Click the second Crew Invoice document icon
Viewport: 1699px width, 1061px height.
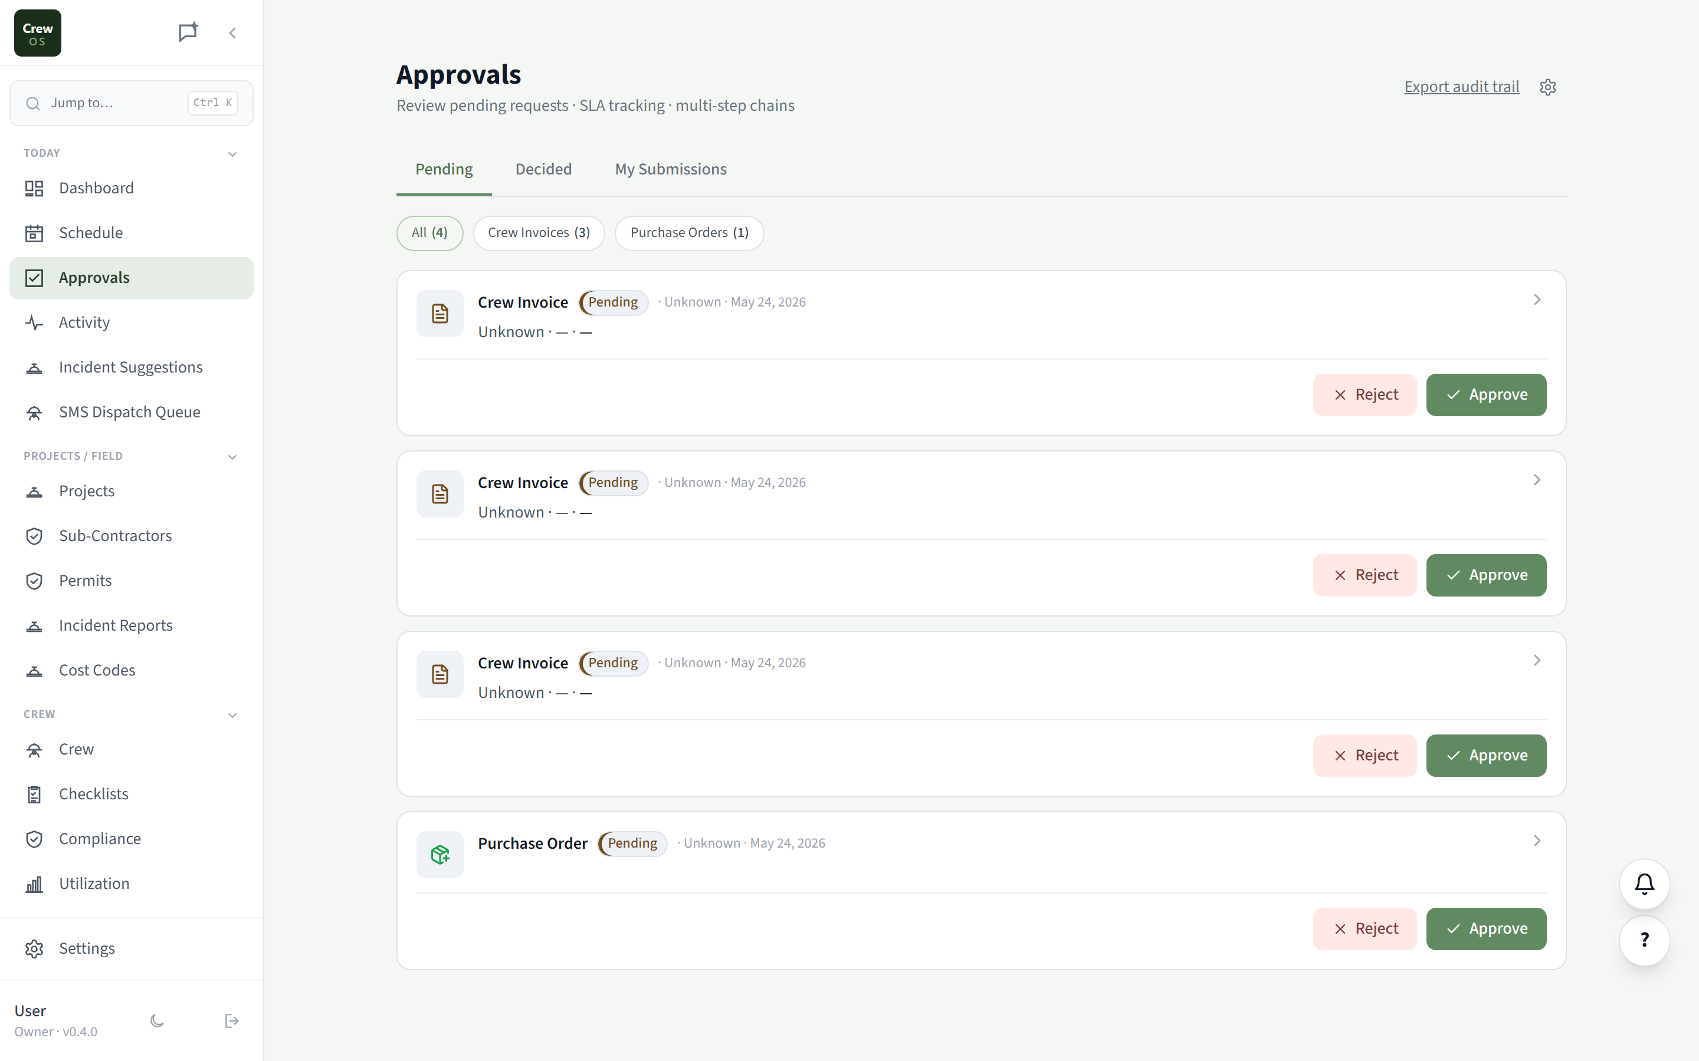tap(440, 494)
